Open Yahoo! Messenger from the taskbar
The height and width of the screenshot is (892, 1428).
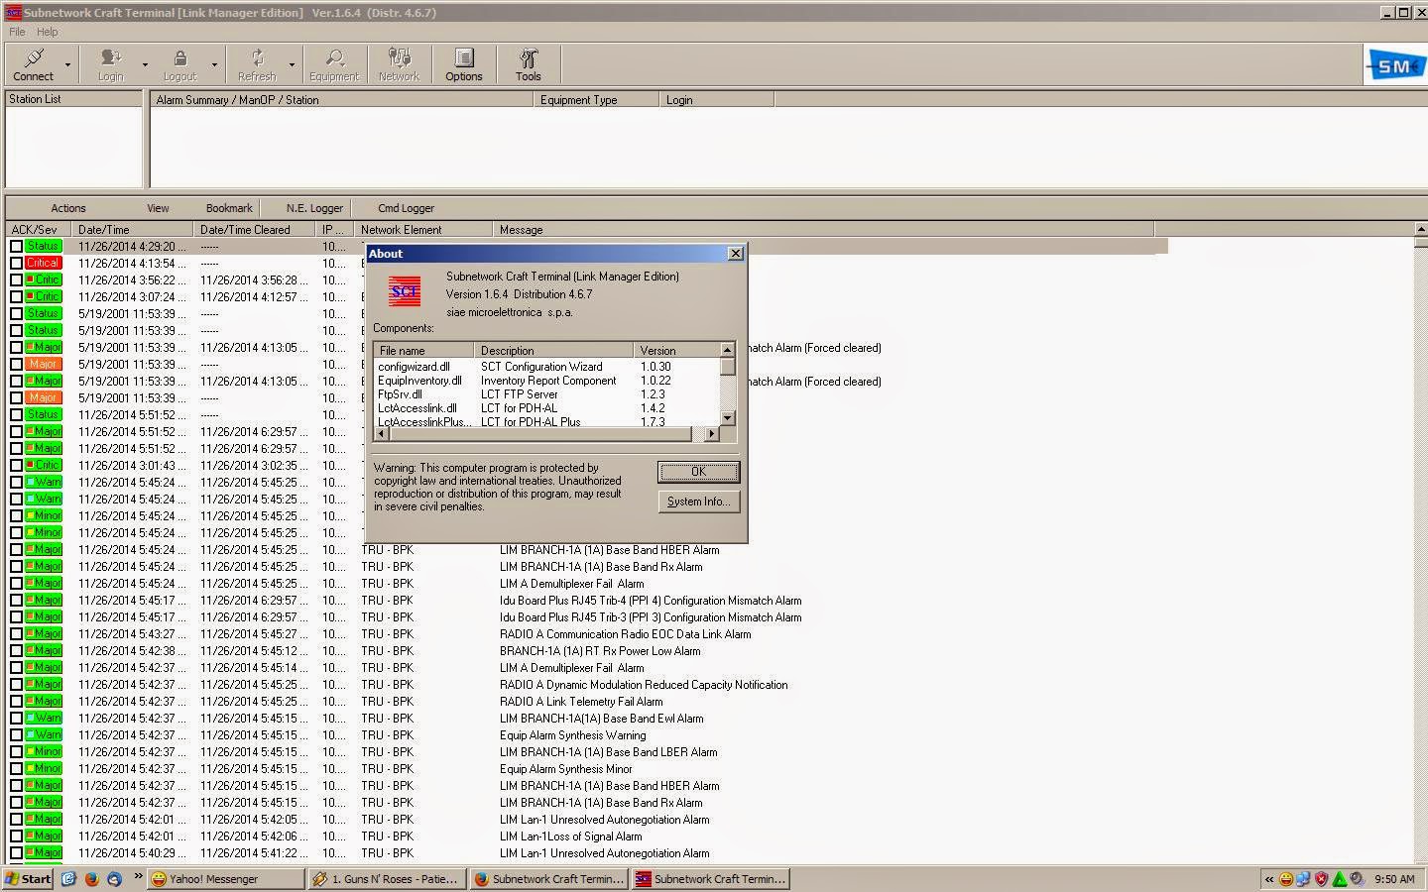click(x=225, y=879)
